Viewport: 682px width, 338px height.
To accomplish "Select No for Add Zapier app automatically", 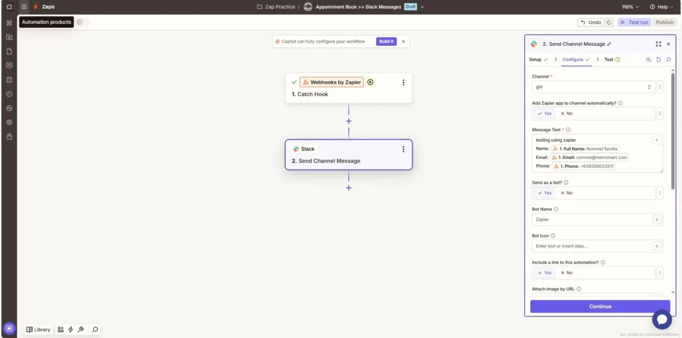I will point(567,113).
